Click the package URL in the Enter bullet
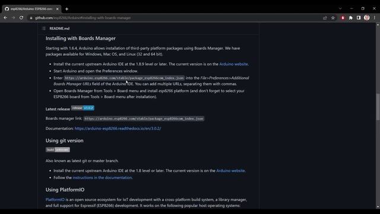This screenshot has height=214, width=380. pos(124,78)
